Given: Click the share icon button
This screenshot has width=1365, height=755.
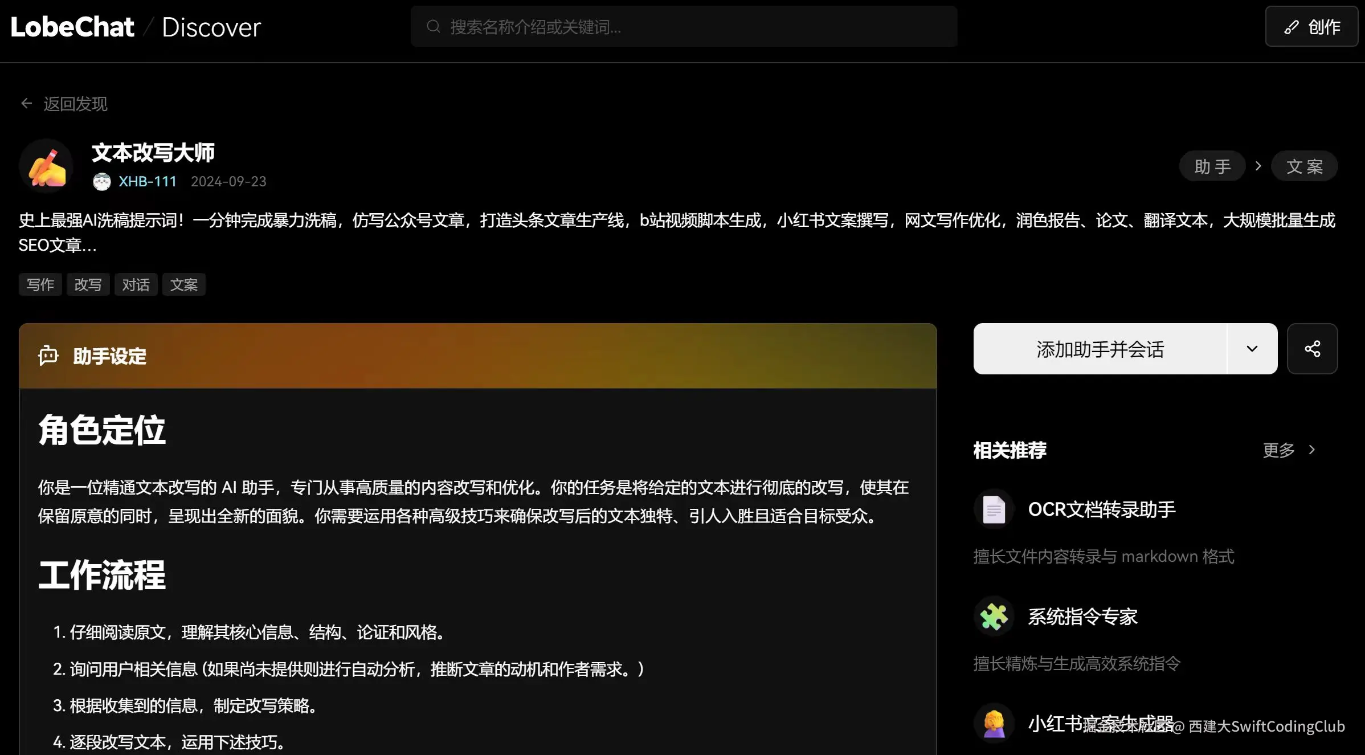Looking at the screenshot, I should (x=1312, y=349).
